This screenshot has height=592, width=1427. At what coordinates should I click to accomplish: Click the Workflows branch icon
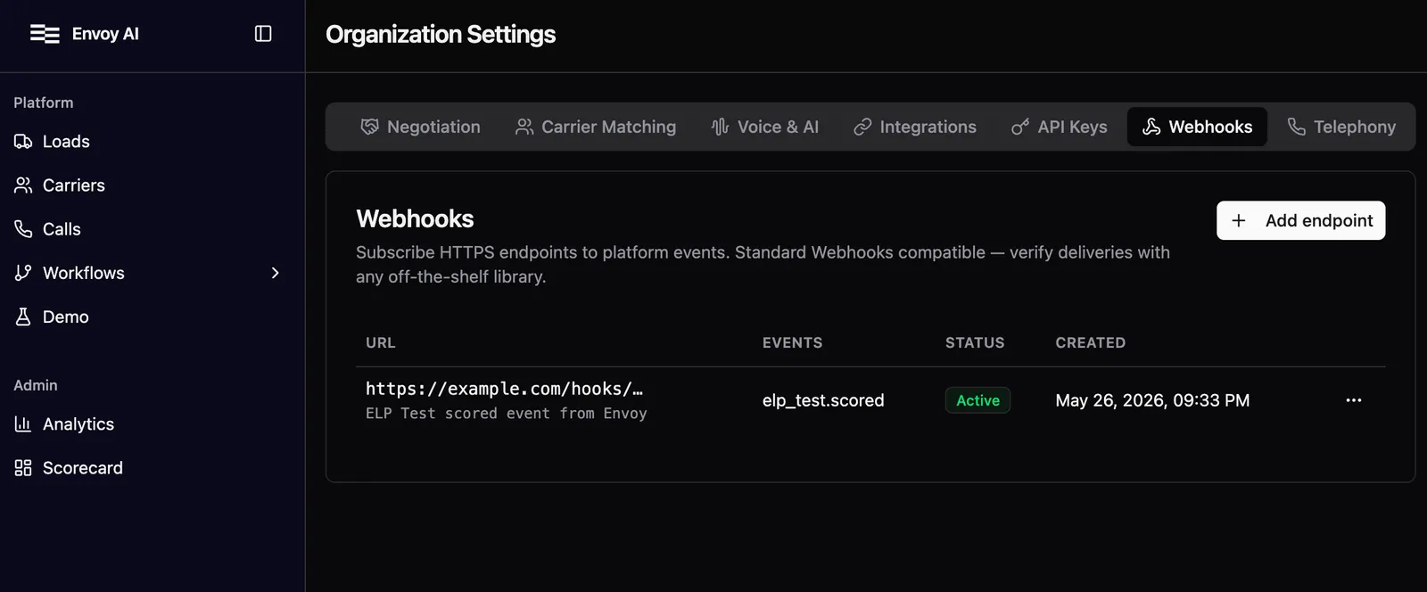click(23, 273)
